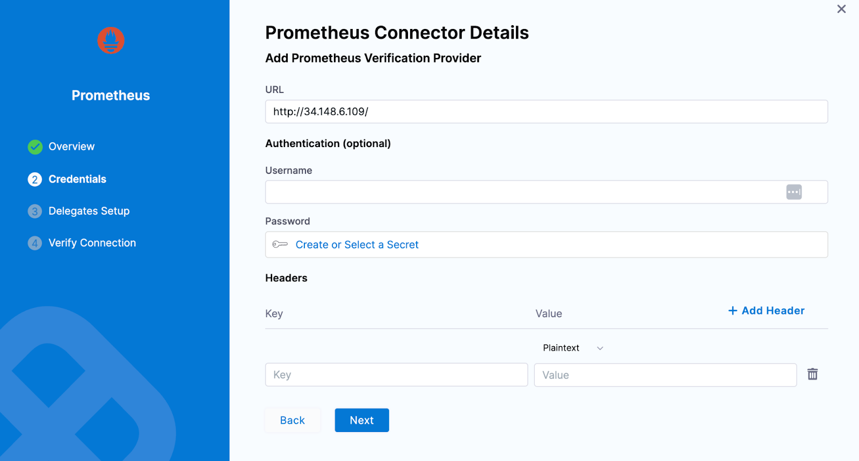Close the connector details dialog
Screen dimensions: 859x461
(841, 9)
